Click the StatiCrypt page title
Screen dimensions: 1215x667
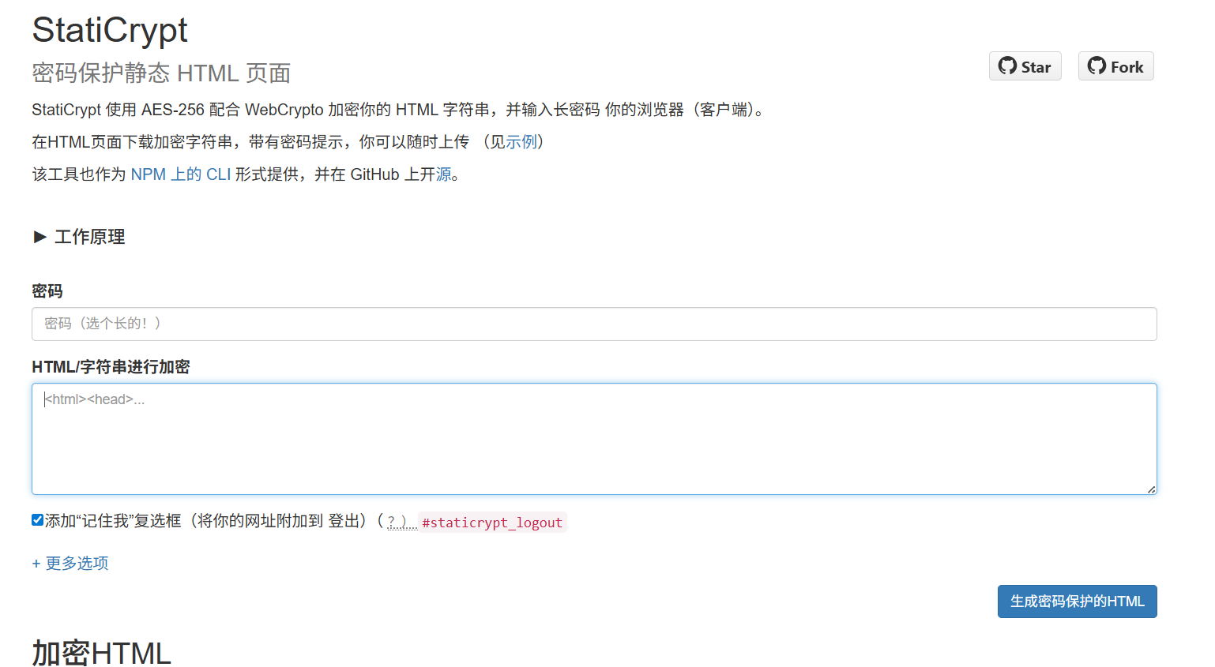(x=110, y=30)
